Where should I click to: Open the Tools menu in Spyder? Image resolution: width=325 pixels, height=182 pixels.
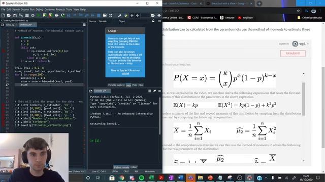69,9
